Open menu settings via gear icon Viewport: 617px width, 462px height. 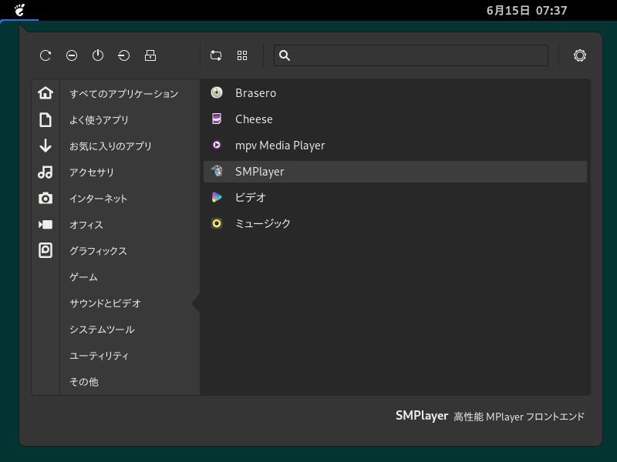point(580,55)
